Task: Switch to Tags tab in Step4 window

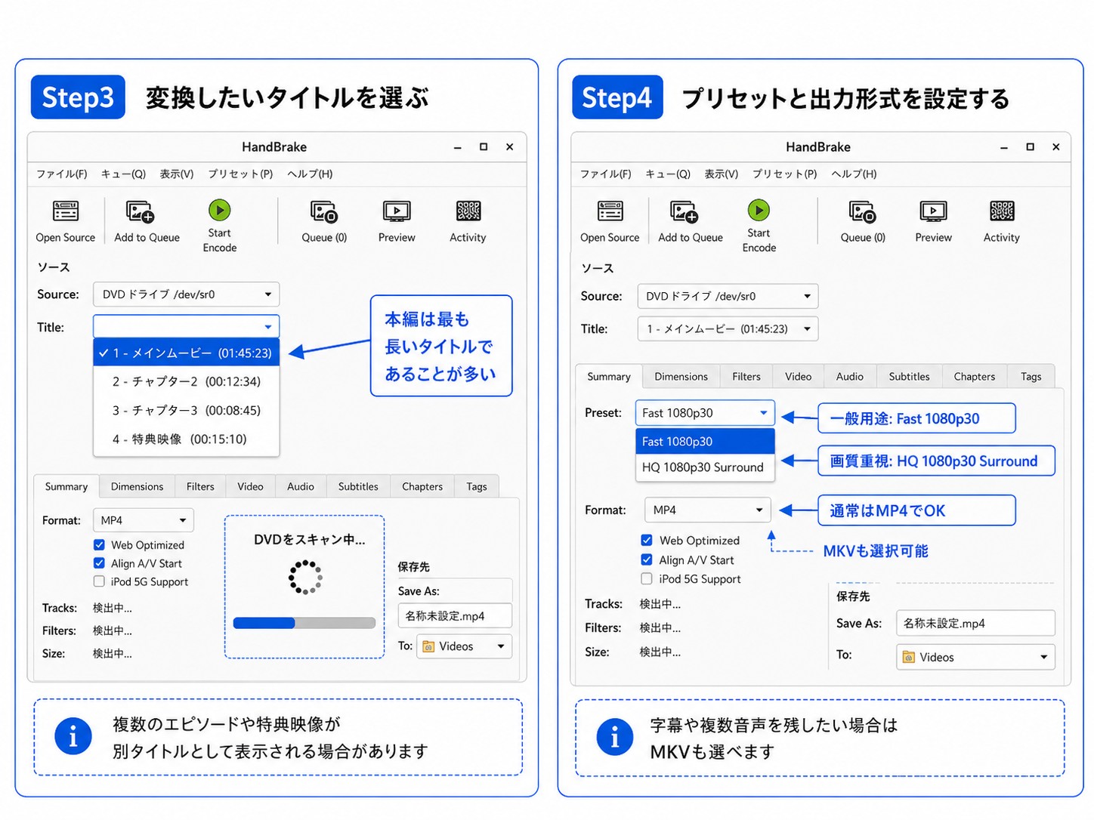Action: (1031, 376)
